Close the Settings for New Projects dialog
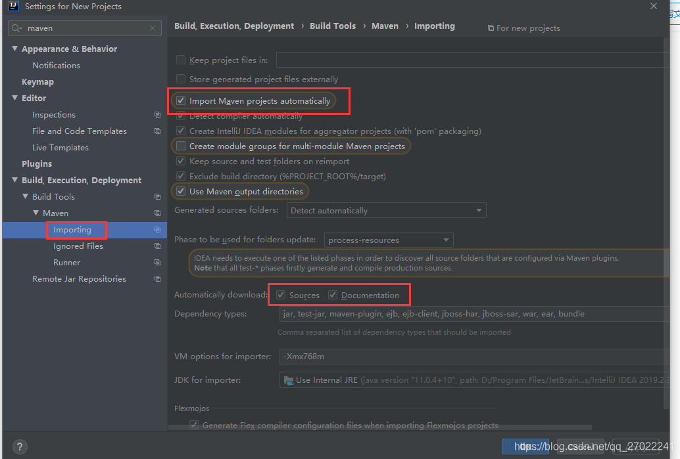Image resolution: width=680 pixels, height=459 pixels. pyautogui.click(x=654, y=6)
